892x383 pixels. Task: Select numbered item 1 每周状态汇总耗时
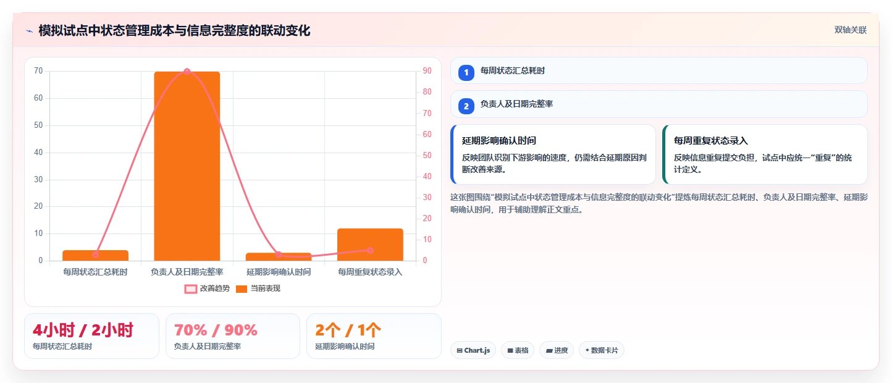point(659,70)
